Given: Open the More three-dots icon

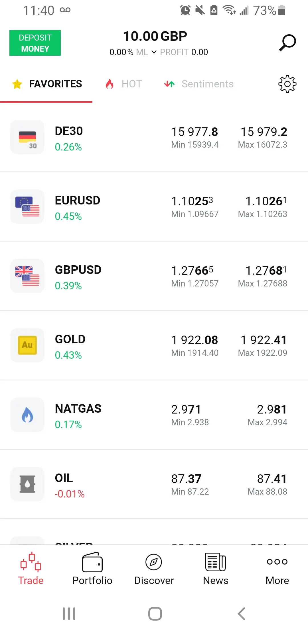Looking at the screenshot, I should click(x=277, y=561).
